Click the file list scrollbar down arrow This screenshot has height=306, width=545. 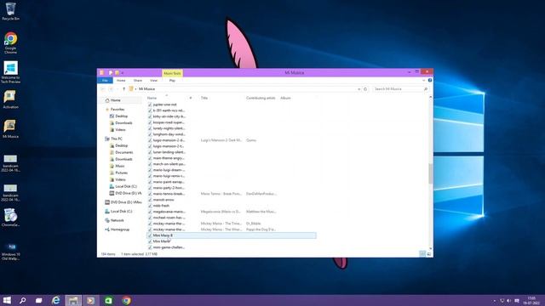pos(431,248)
